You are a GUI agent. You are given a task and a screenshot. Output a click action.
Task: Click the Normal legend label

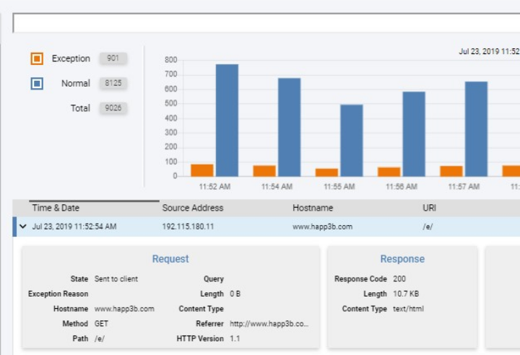[x=76, y=84]
